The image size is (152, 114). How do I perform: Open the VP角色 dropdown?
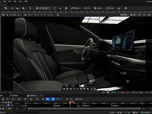[99, 8]
